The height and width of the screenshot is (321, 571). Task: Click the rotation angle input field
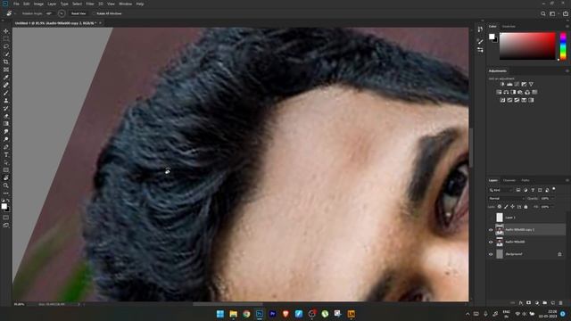[49, 13]
